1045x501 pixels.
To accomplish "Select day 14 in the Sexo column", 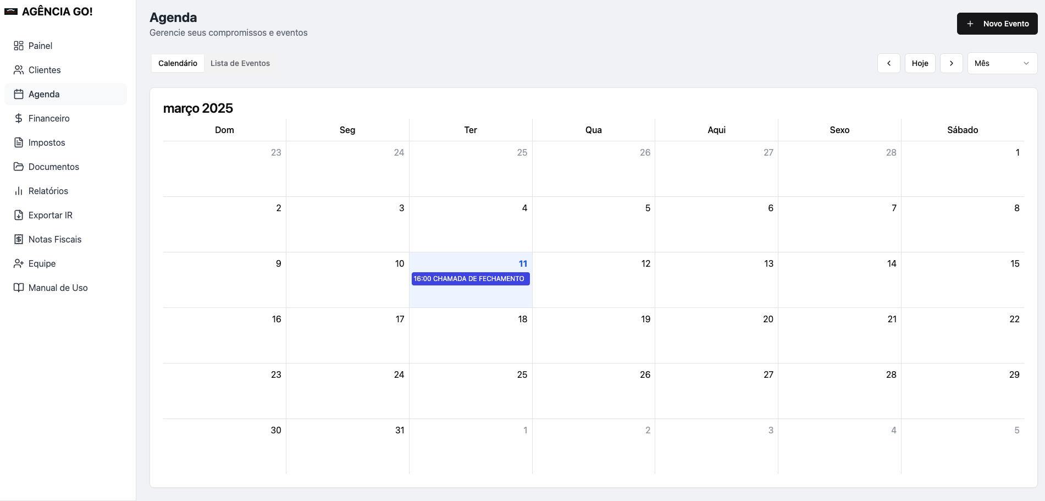I will point(892,264).
